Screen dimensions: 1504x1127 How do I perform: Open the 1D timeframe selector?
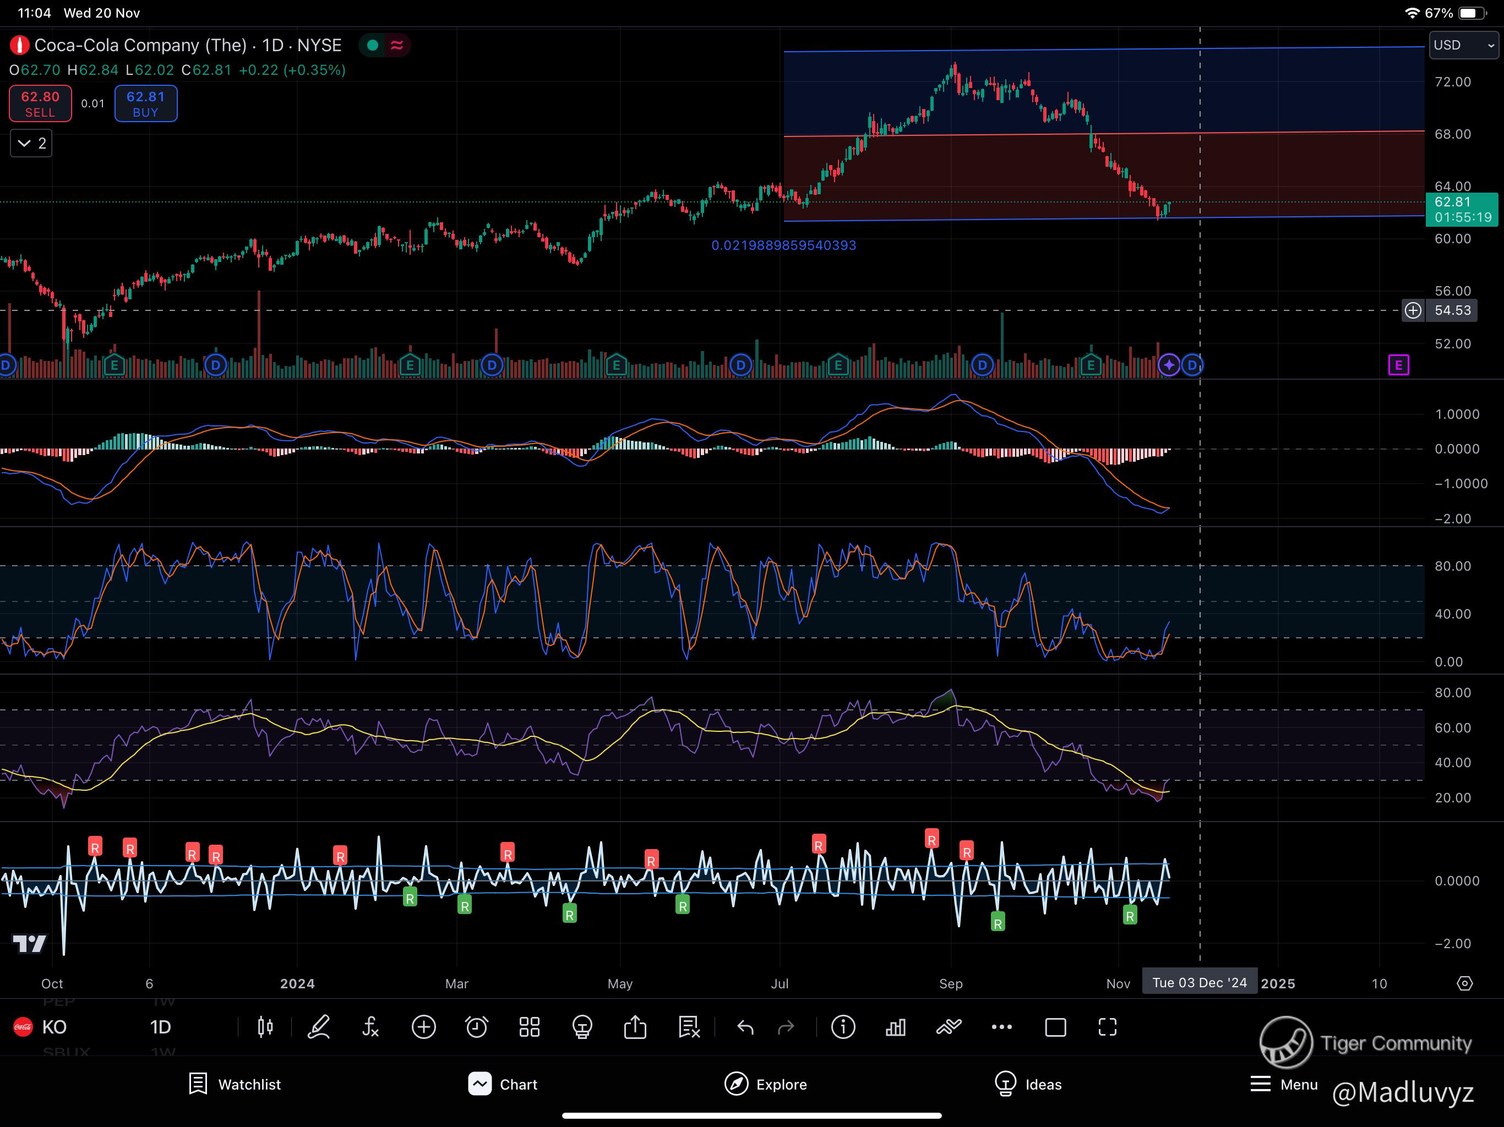[x=160, y=1027]
